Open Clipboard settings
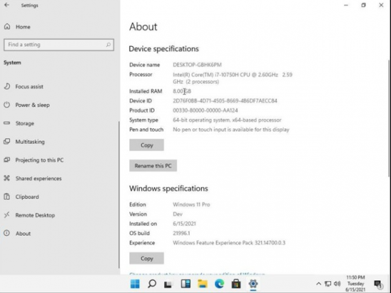The image size is (391, 293). pyautogui.click(x=22, y=197)
